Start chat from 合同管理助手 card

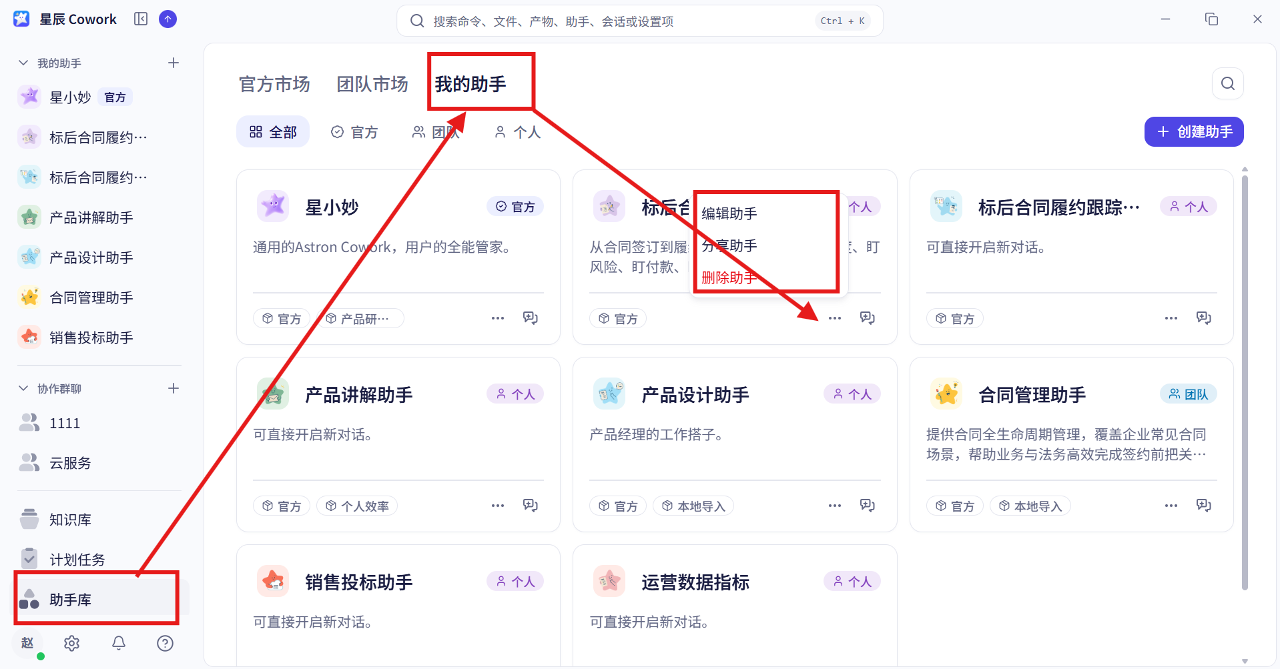tap(1204, 506)
